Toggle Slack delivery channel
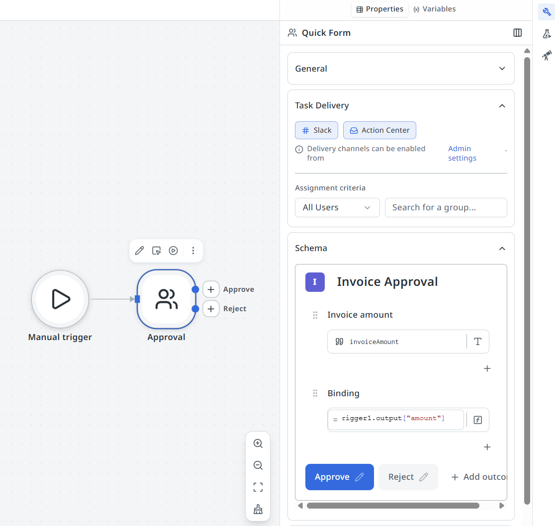Screen dimensions: 559x526 (317, 130)
